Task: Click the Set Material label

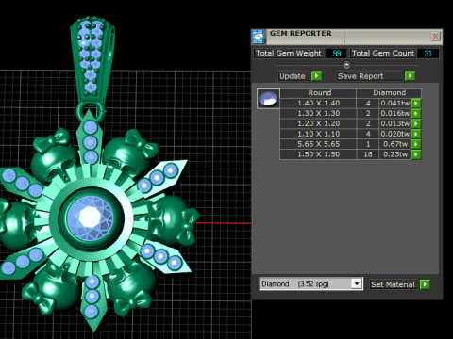Action: pyautogui.click(x=393, y=284)
